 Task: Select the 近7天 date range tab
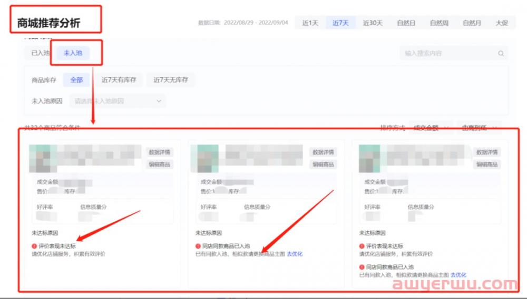tap(340, 23)
